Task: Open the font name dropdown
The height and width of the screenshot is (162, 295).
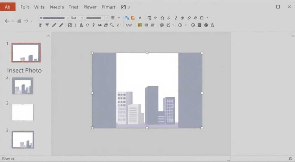Action: 54,18
